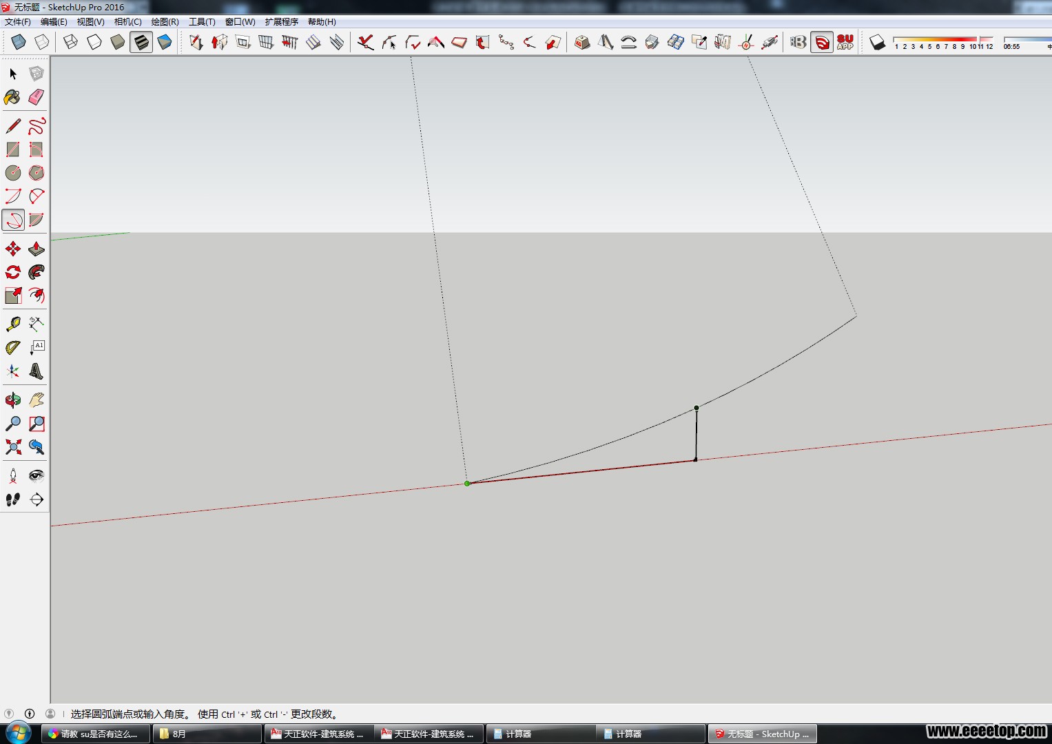This screenshot has height=744, width=1052.
Task: Go back to Previous view
Action: tap(37, 447)
